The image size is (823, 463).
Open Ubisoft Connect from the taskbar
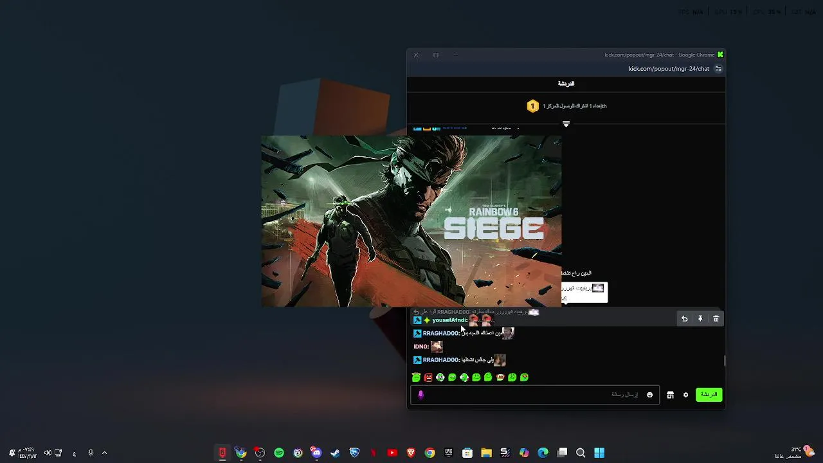(x=298, y=453)
